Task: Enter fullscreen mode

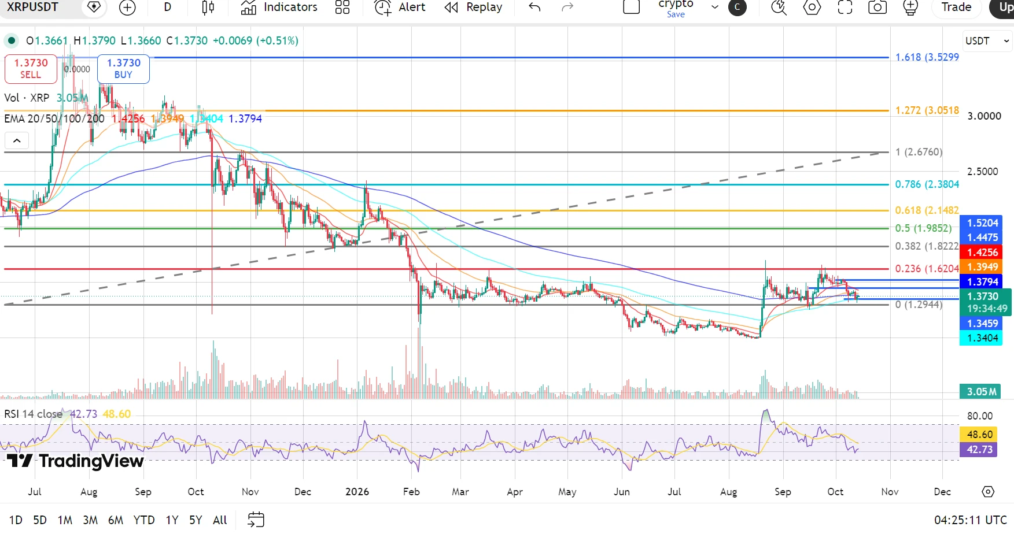Action: tap(845, 8)
